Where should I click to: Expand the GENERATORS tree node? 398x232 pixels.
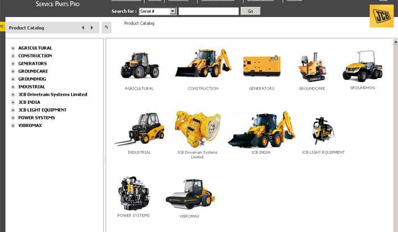pyautogui.click(x=13, y=64)
